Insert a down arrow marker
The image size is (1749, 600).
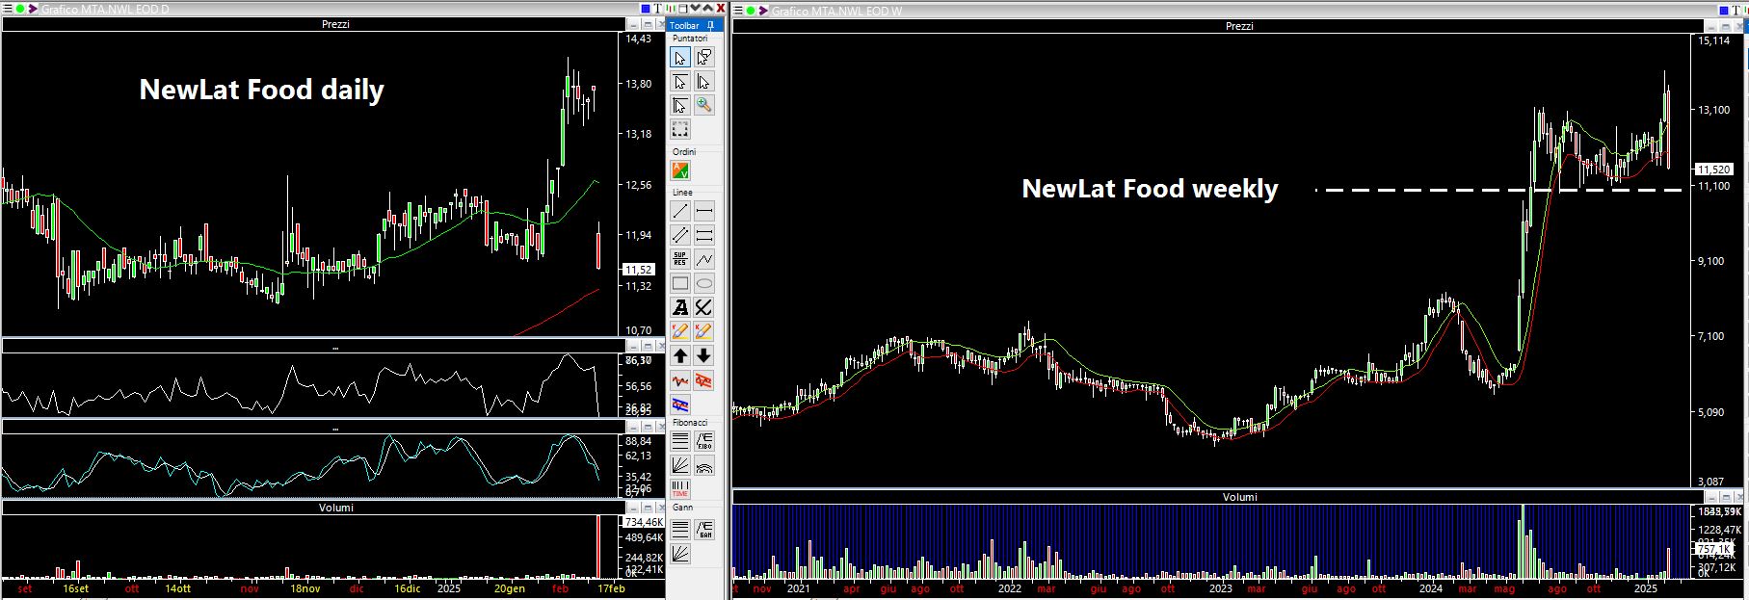[704, 355]
